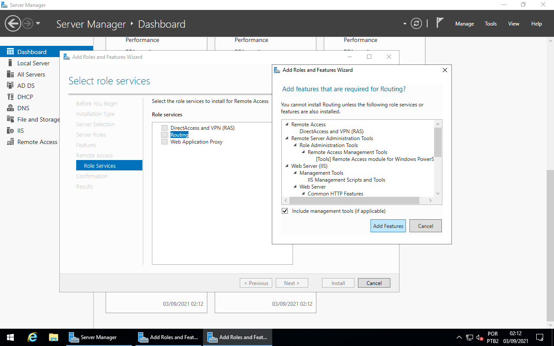Open the IIS sidebar icon
This screenshot has width=554, height=346.
pos(10,131)
